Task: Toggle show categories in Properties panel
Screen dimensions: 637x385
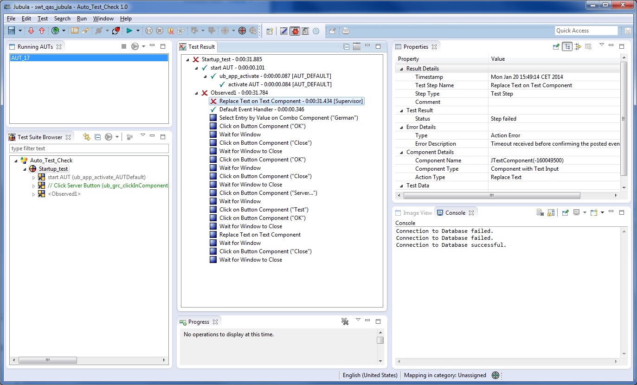Action: tap(567, 46)
